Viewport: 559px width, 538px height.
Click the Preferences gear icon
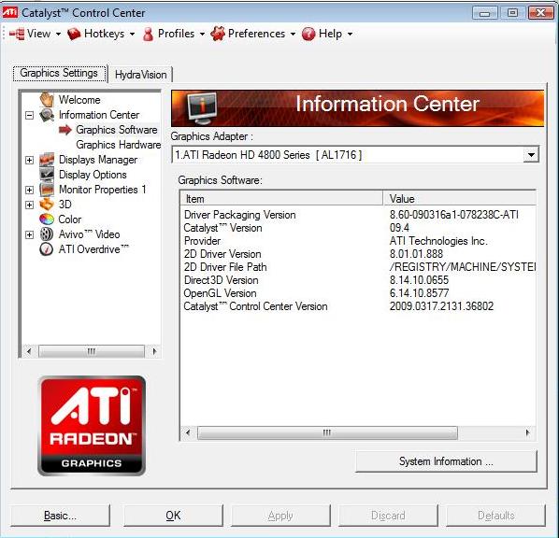click(218, 34)
